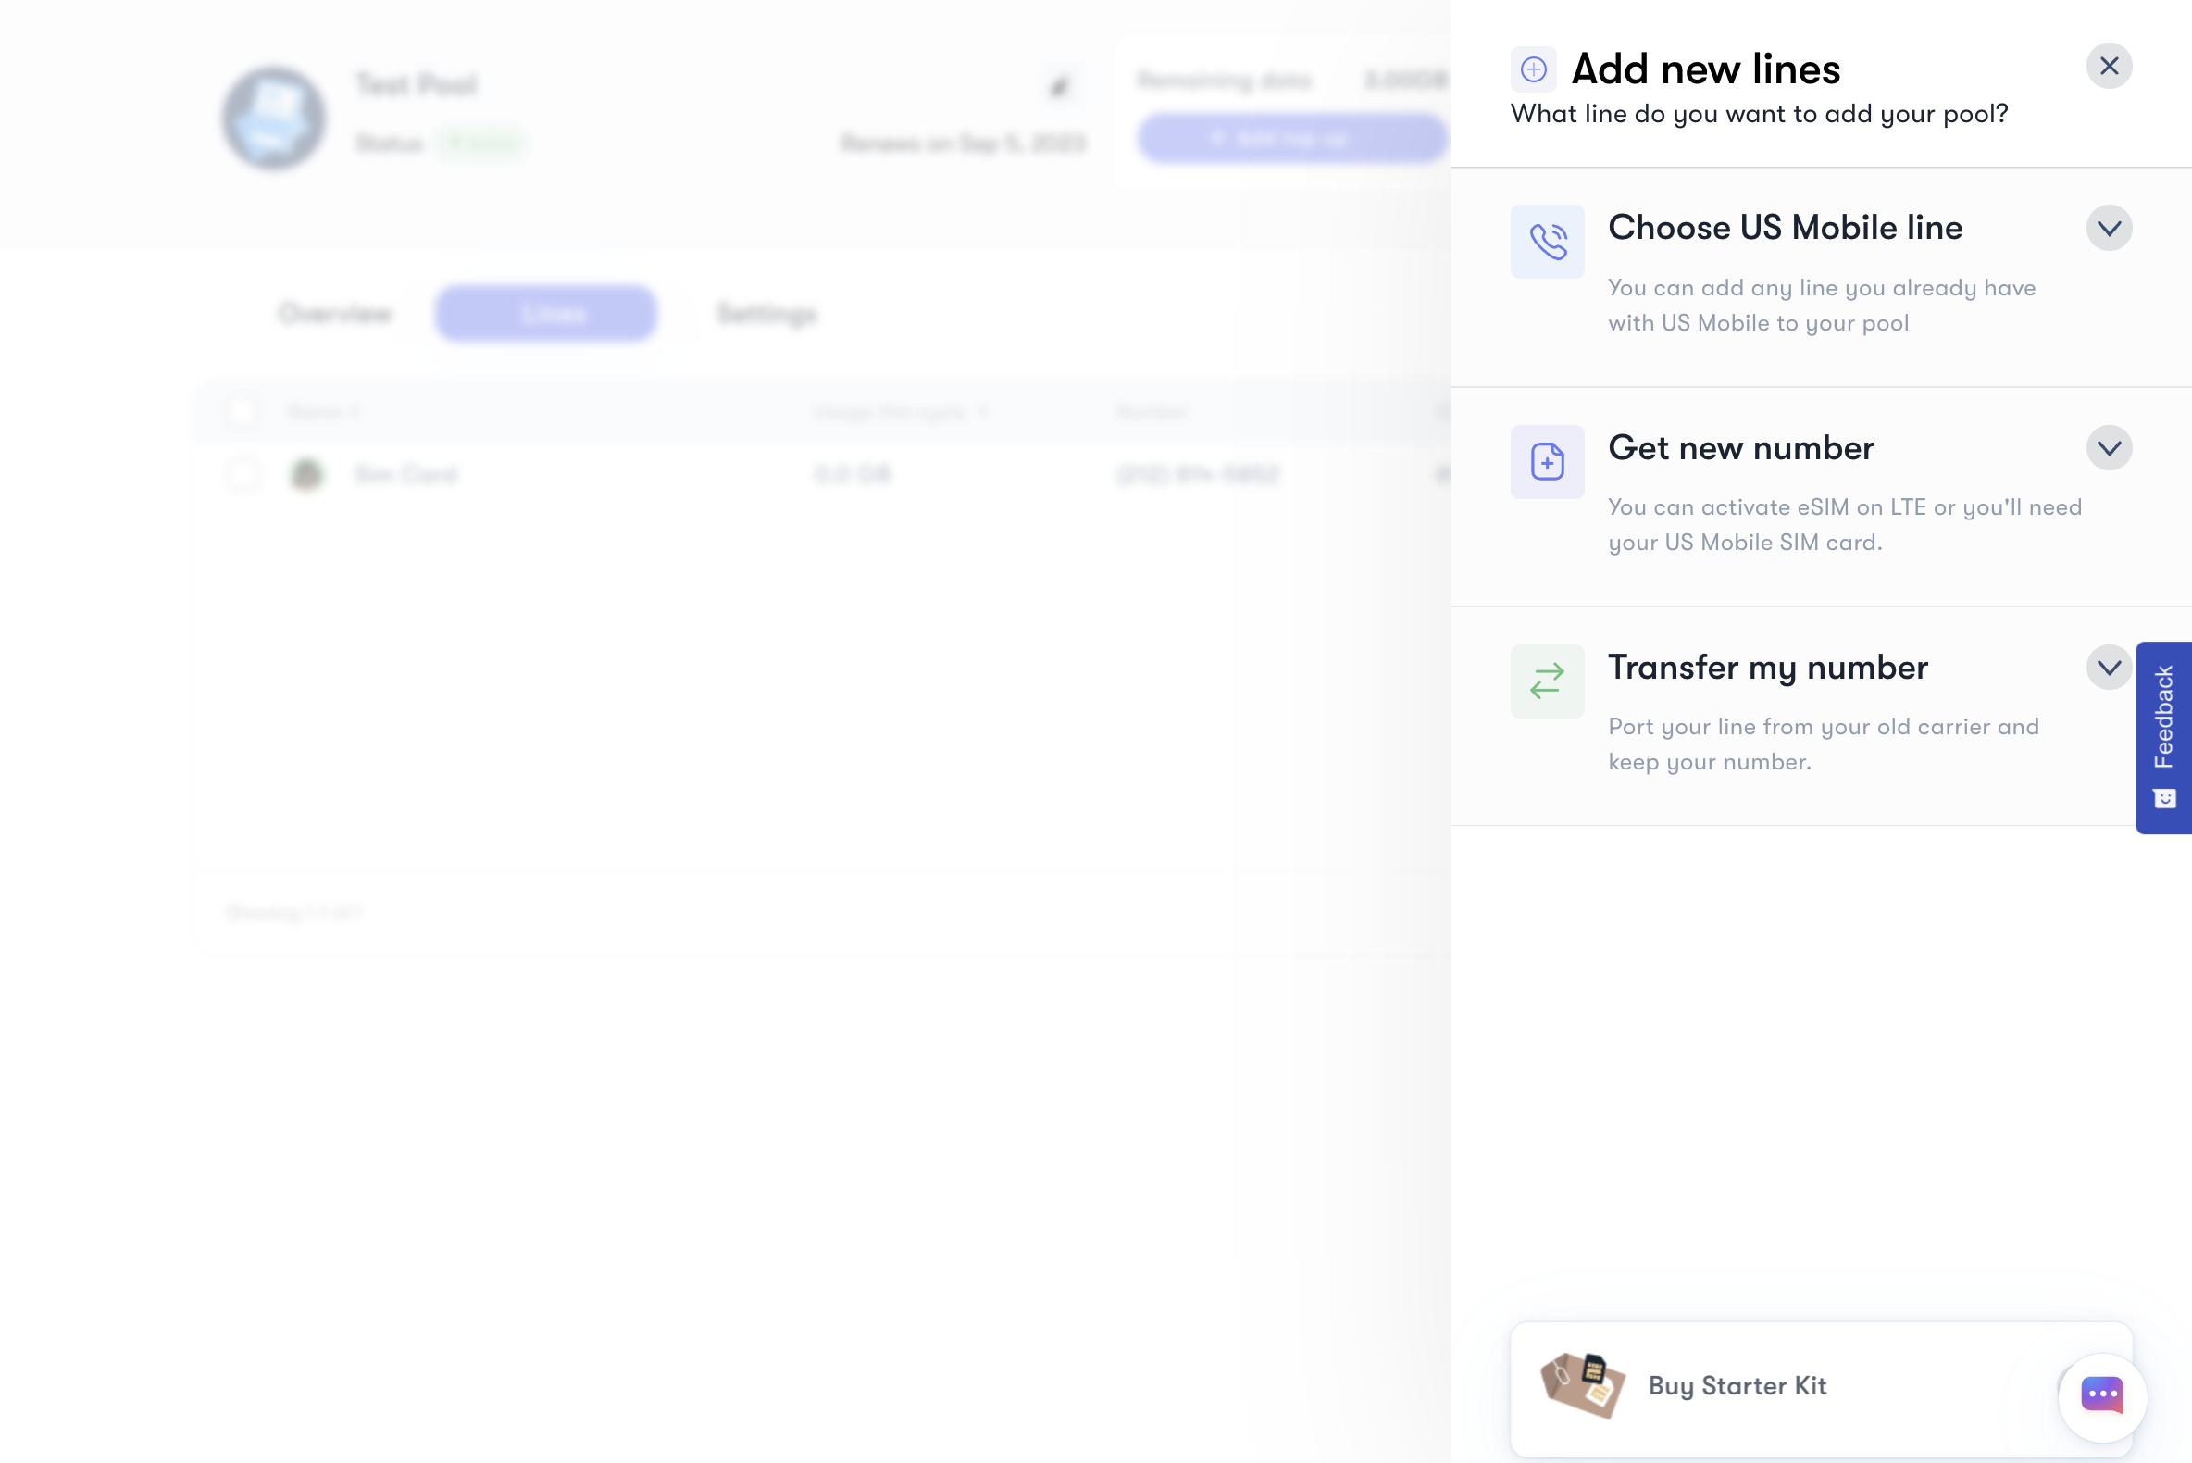Screen dimensions: 2192x1463
Task: Expand the Transfer my number option
Action: [2107, 666]
